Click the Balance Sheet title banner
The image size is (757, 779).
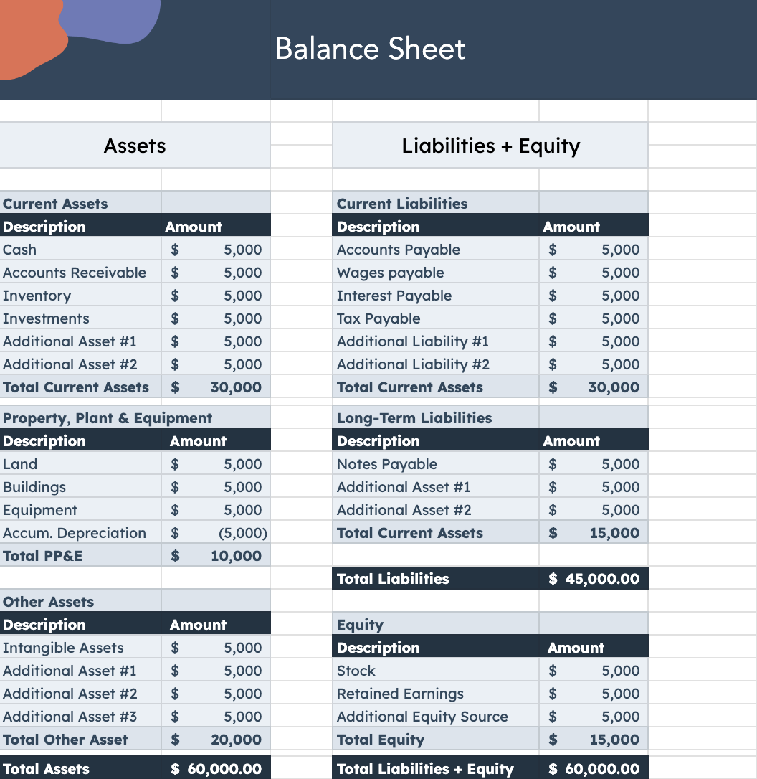[x=370, y=49]
